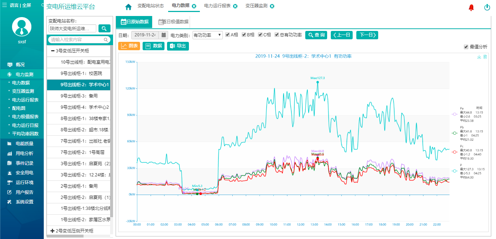
Task: Click the user avatar picture
Action: coord(22,27)
